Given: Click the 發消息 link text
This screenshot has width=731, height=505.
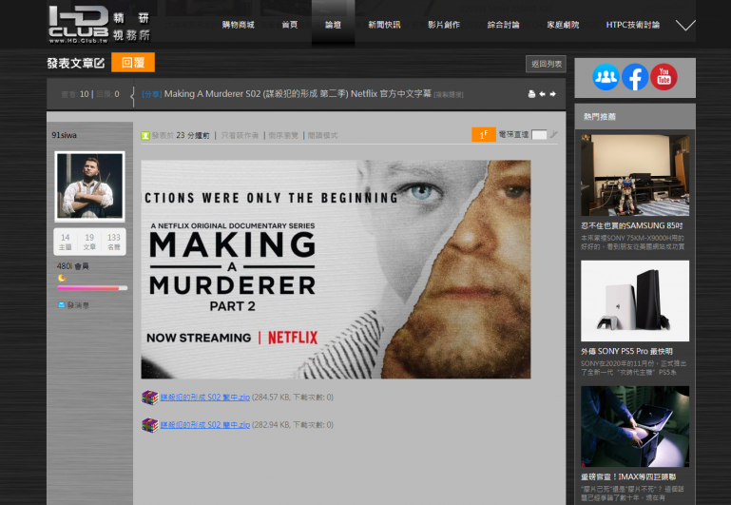Looking at the screenshot, I should coord(78,305).
